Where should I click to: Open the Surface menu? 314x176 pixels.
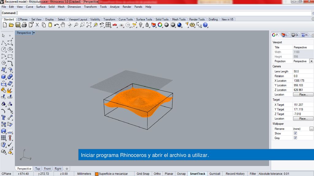pos(41,7)
